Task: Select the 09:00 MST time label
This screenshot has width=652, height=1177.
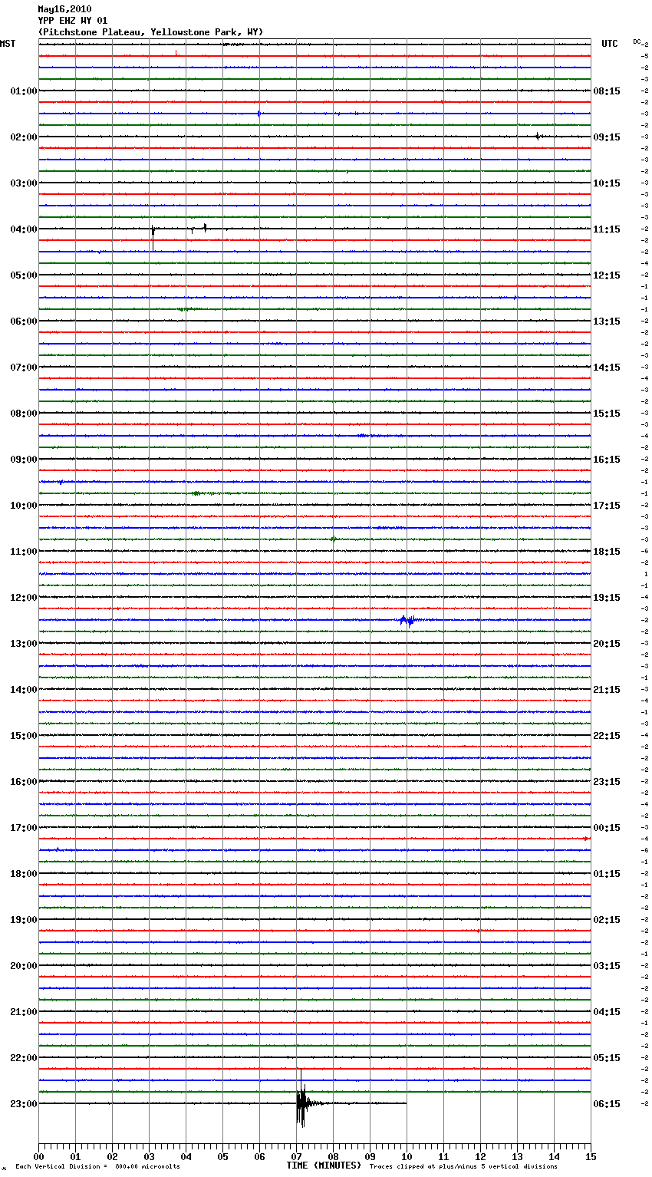Action: tap(23, 460)
